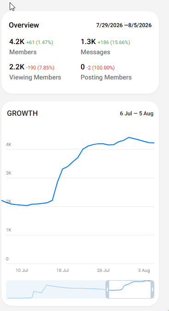The image size is (169, 311).
Task: Click the unselected left area of mini chart
Action: (x=56, y=289)
